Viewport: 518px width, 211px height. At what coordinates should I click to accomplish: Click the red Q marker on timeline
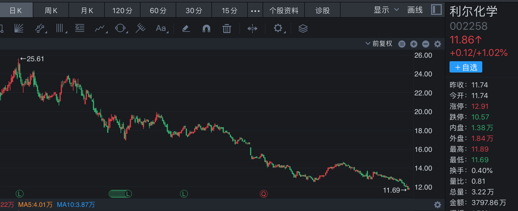coord(264,194)
